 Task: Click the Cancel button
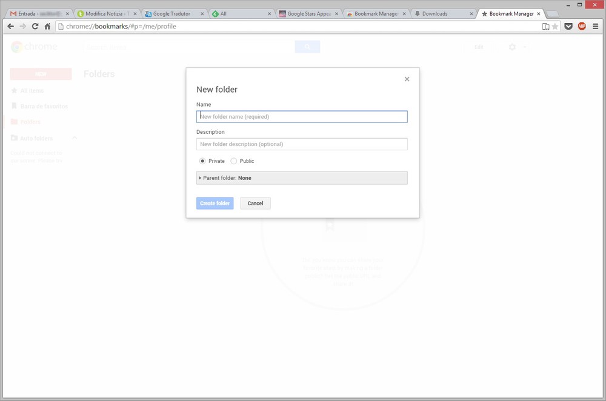[x=255, y=204]
